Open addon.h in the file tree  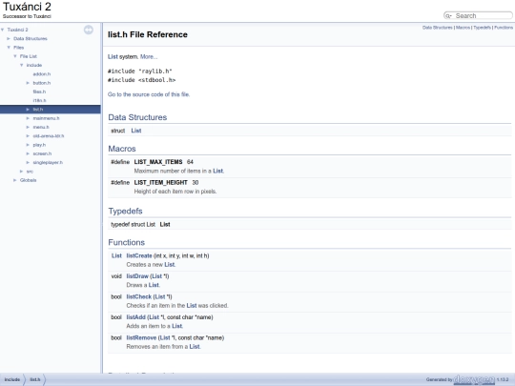point(42,74)
